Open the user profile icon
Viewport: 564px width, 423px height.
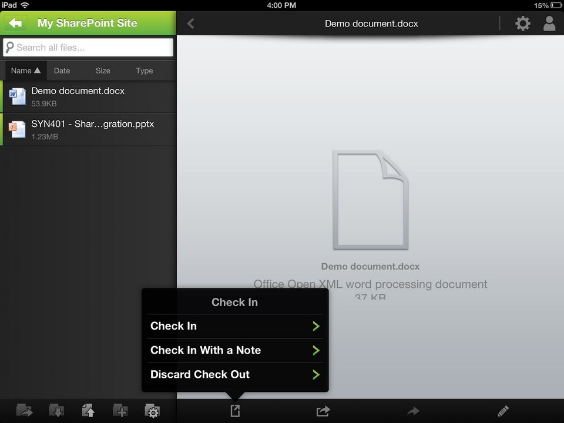pos(549,23)
